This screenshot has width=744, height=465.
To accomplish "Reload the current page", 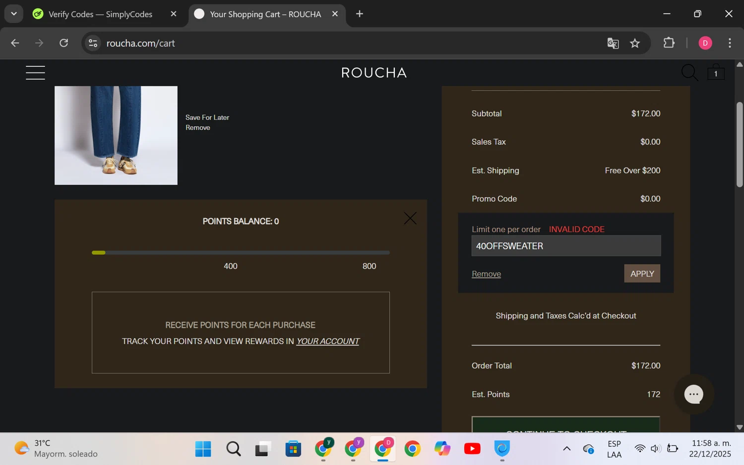I will 64,43.
